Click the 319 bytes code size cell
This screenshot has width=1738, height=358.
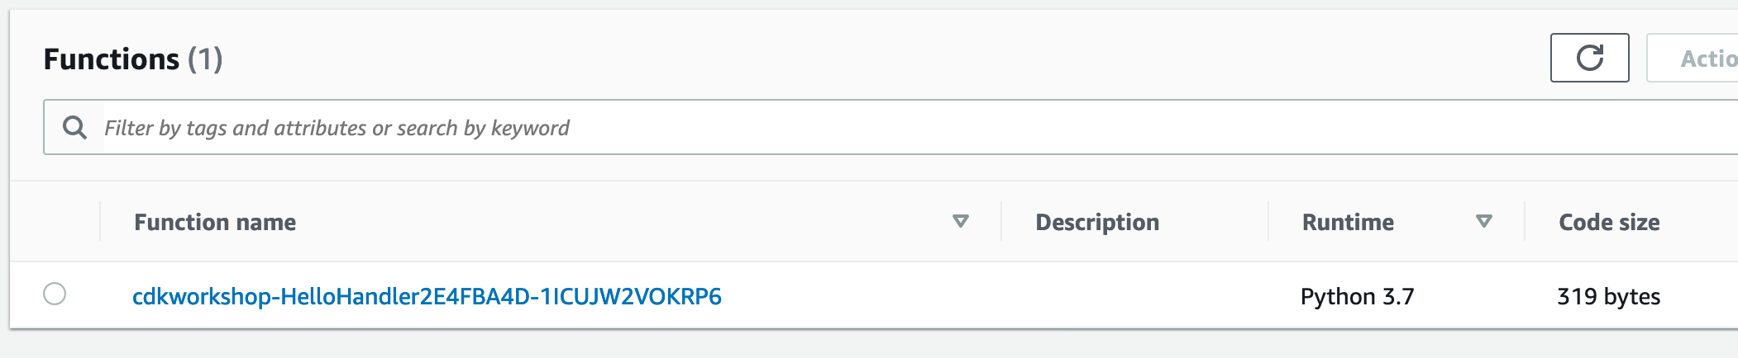[x=1608, y=296]
